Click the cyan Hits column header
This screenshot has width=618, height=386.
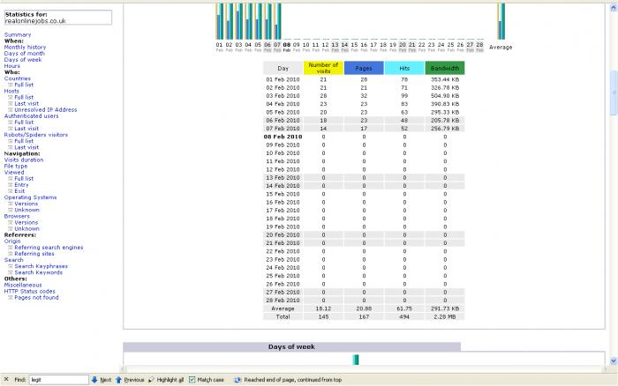tap(404, 68)
